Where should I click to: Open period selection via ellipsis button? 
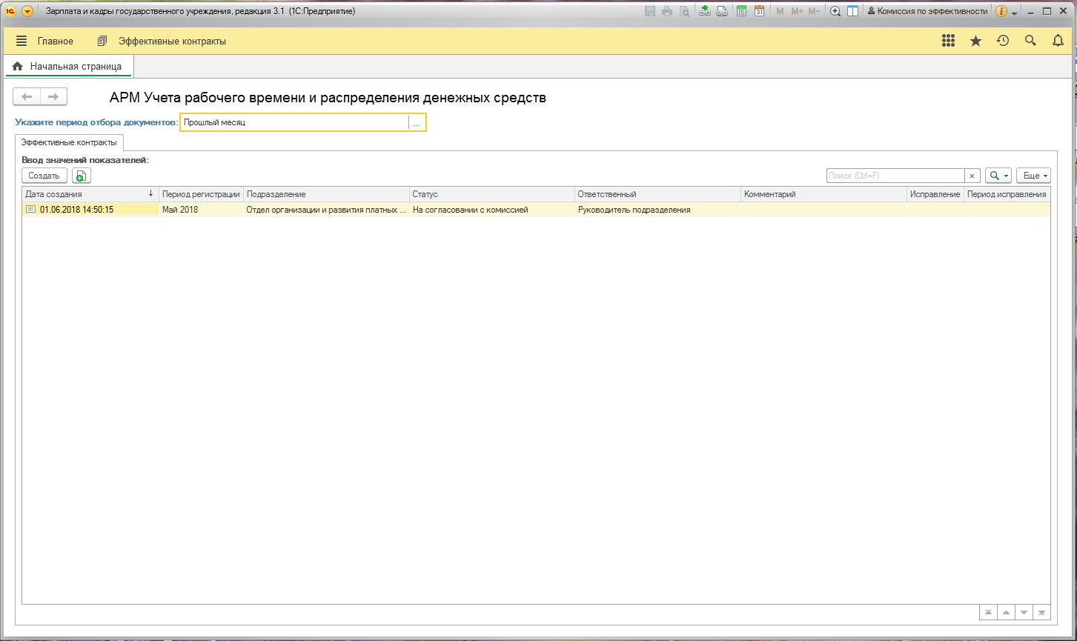(x=417, y=123)
